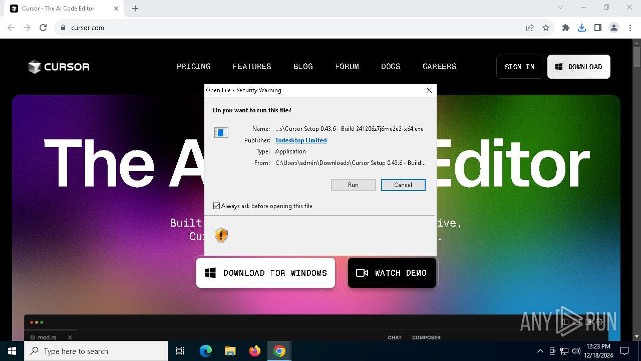The image size is (641, 361).
Task: Click the file name text in dialog
Action: 350,129
